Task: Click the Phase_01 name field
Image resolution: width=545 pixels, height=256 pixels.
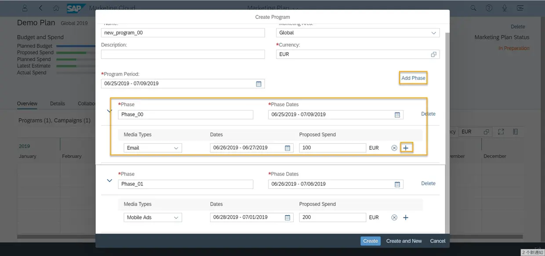Action: 185,184
